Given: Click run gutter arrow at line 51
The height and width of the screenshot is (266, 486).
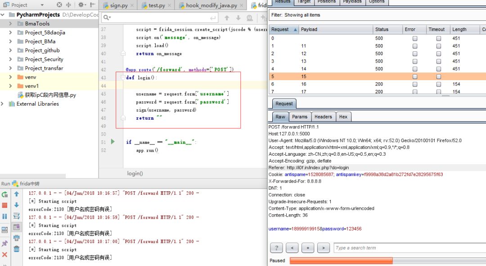Looking at the screenshot, I should 113,142.
